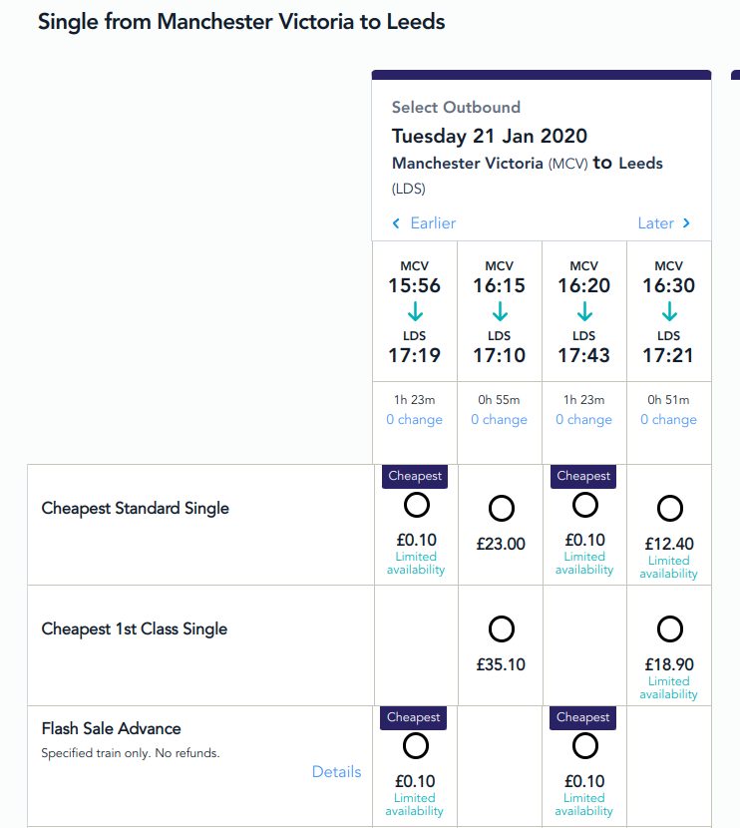Open Details for Flash Sale Advance
Screen dimensions: 740x828
click(336, 771)
